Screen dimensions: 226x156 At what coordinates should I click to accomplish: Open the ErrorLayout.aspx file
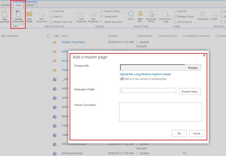(72, 153)
